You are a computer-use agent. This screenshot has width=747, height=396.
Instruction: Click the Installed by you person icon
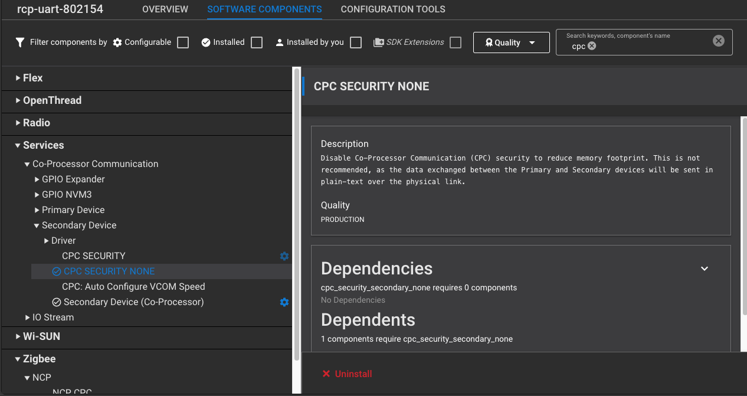tap(280, 42)
